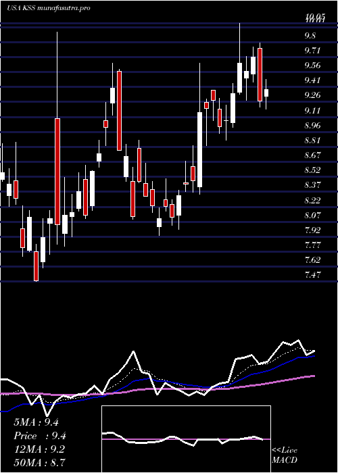Click the last white candlestick on the chart

coord(266,93)
